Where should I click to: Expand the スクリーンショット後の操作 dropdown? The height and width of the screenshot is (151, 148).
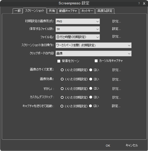pos(93,45)
